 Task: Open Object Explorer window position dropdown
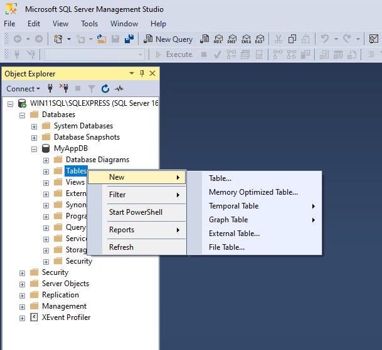pyautogui.click(x=132, y=73)
